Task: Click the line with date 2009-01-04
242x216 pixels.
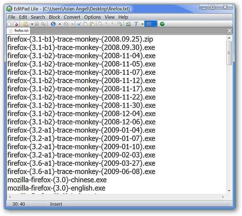Action: (81, 130)
